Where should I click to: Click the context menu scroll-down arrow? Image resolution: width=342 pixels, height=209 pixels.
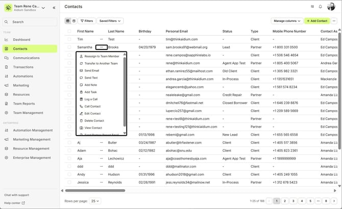(x=125, y=133)
